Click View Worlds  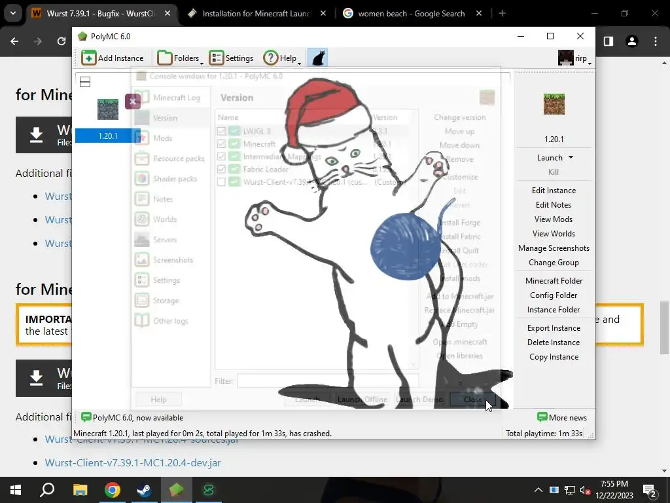click(x=554, y=234)
